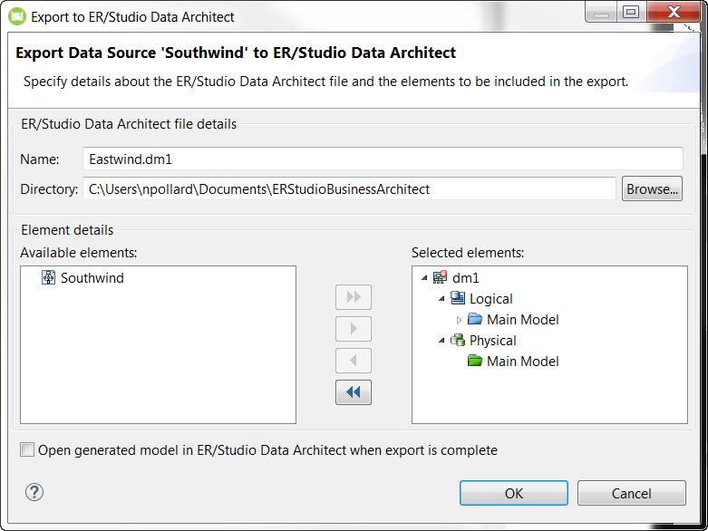Click the Browse button for the directory
The image size is (708, 531).
[x=652, y=188]
